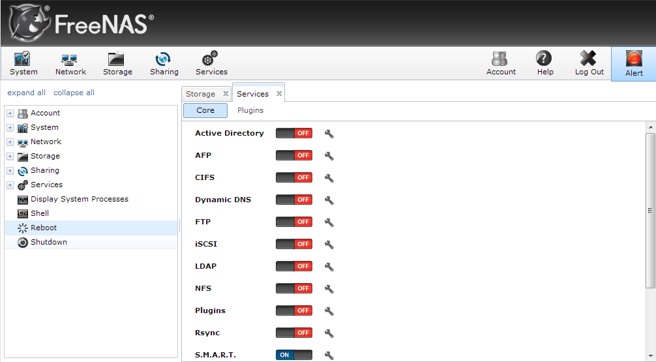The width and height of the screenshot is (656, 362).
Task: Turn on the LDAP service switch
Action: pyautogui.click(x=294, y=266)
